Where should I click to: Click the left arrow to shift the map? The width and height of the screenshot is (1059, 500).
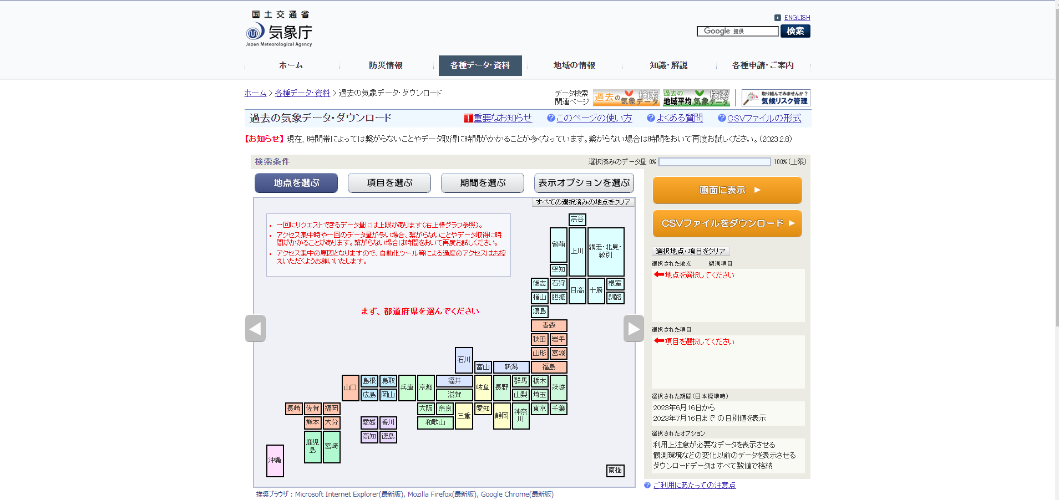click(x=255, y=328)
